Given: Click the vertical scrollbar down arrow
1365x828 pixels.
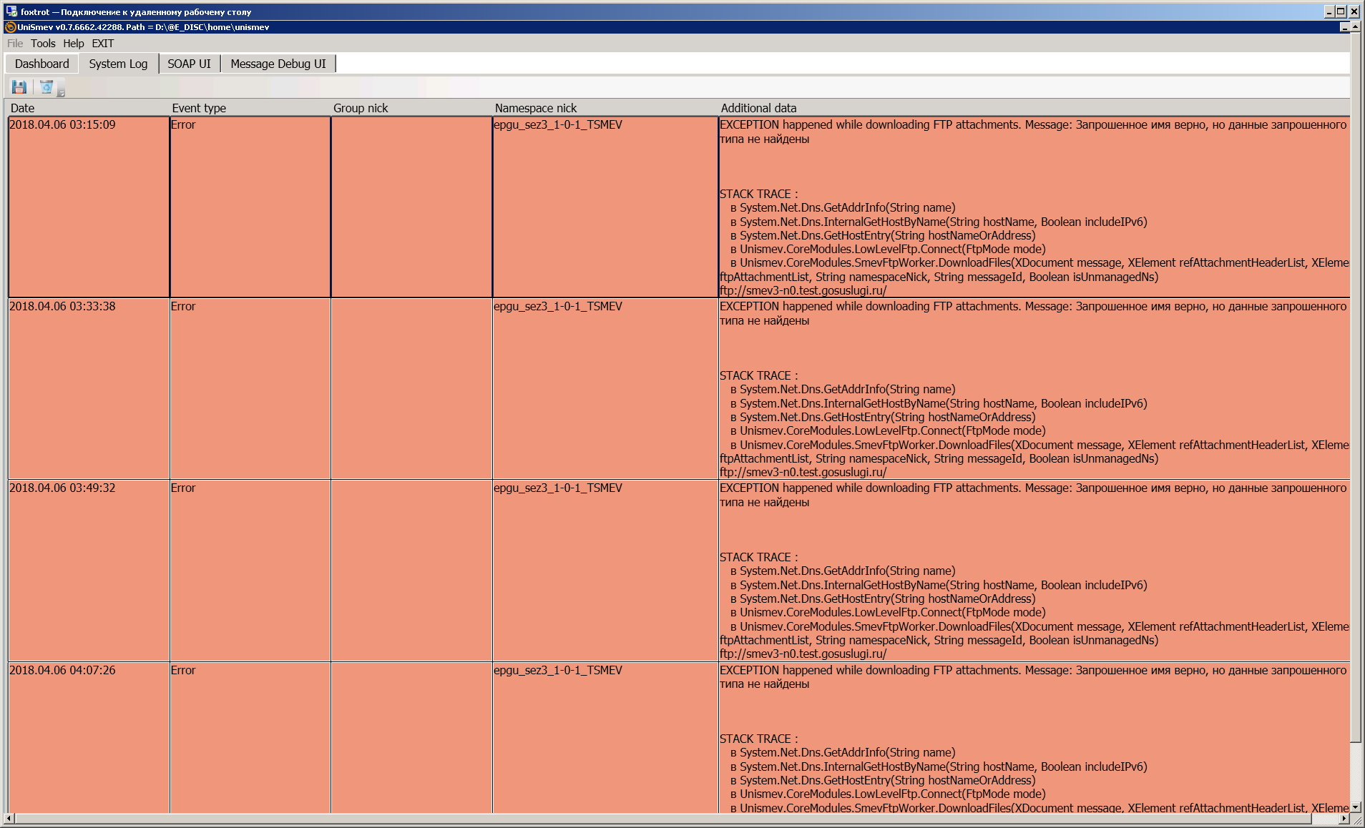Looking at the screenshot, I should pyautogui.click(x=1356, y=807).
